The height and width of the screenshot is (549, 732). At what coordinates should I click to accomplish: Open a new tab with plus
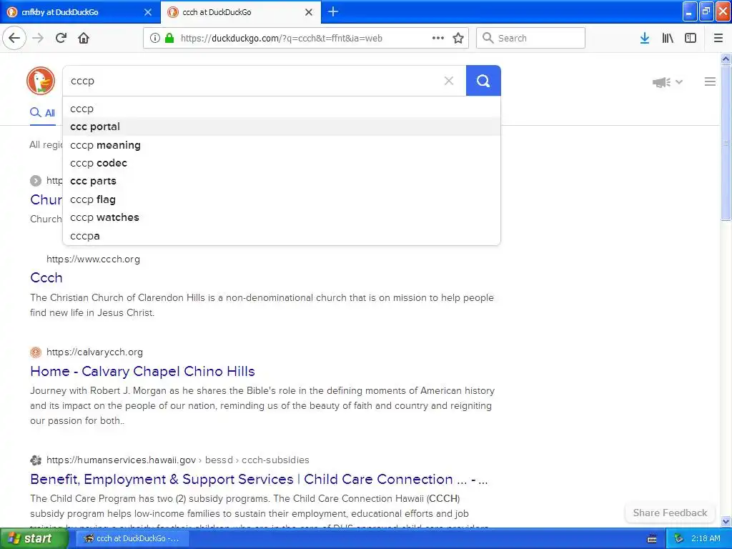click(333, 11)
